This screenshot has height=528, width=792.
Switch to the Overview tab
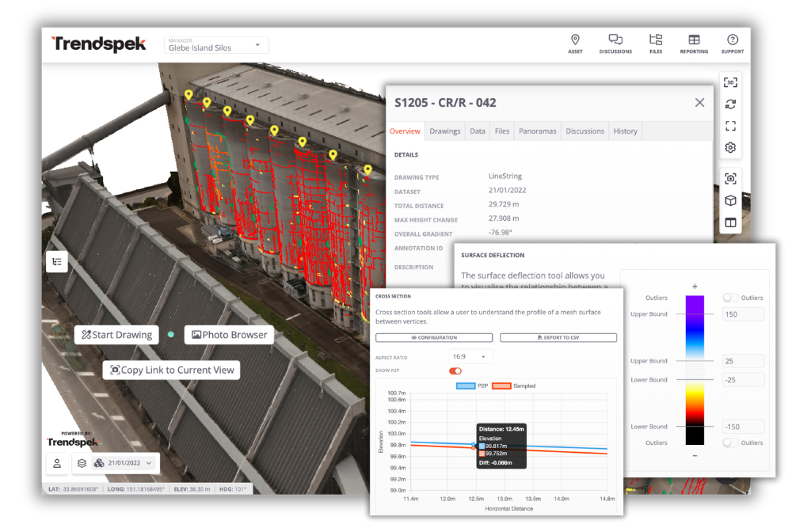(405, 131)
